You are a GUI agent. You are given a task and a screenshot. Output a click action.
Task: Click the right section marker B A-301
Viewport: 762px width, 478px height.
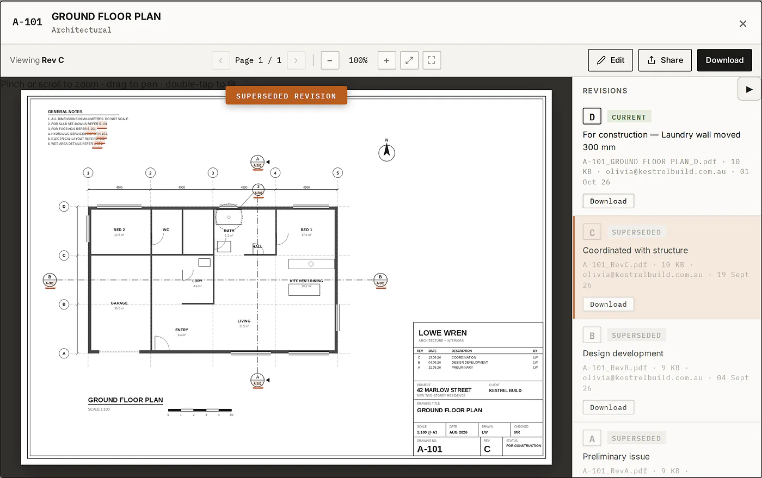click(x=380, y=280)
